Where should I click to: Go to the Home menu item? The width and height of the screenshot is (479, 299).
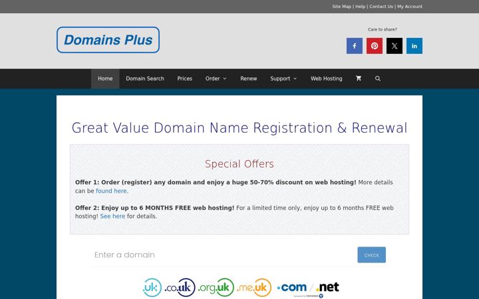point(105,78)
